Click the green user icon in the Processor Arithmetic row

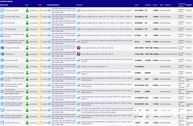(x=27, y=11)
